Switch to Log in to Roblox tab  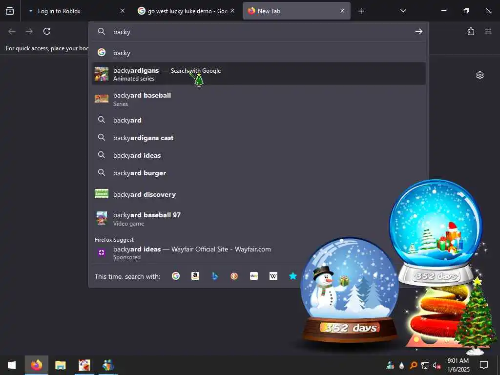tap(75, 11)
